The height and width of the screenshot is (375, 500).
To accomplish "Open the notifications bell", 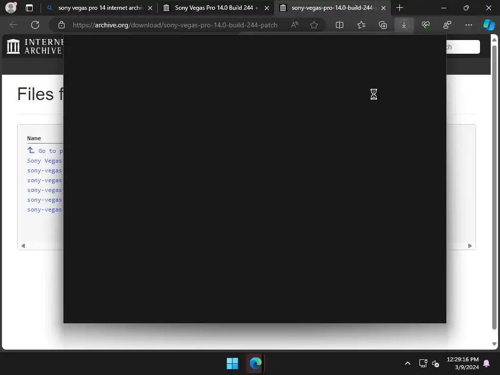I will (487, 363).
